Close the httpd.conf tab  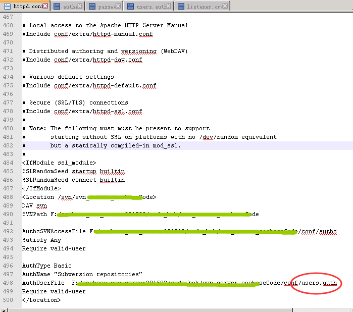[45, 6]
